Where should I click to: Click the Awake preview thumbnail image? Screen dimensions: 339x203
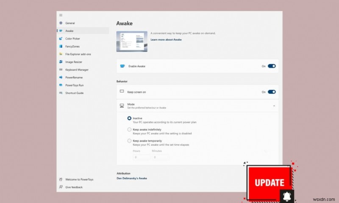click(x=132, y=41)
